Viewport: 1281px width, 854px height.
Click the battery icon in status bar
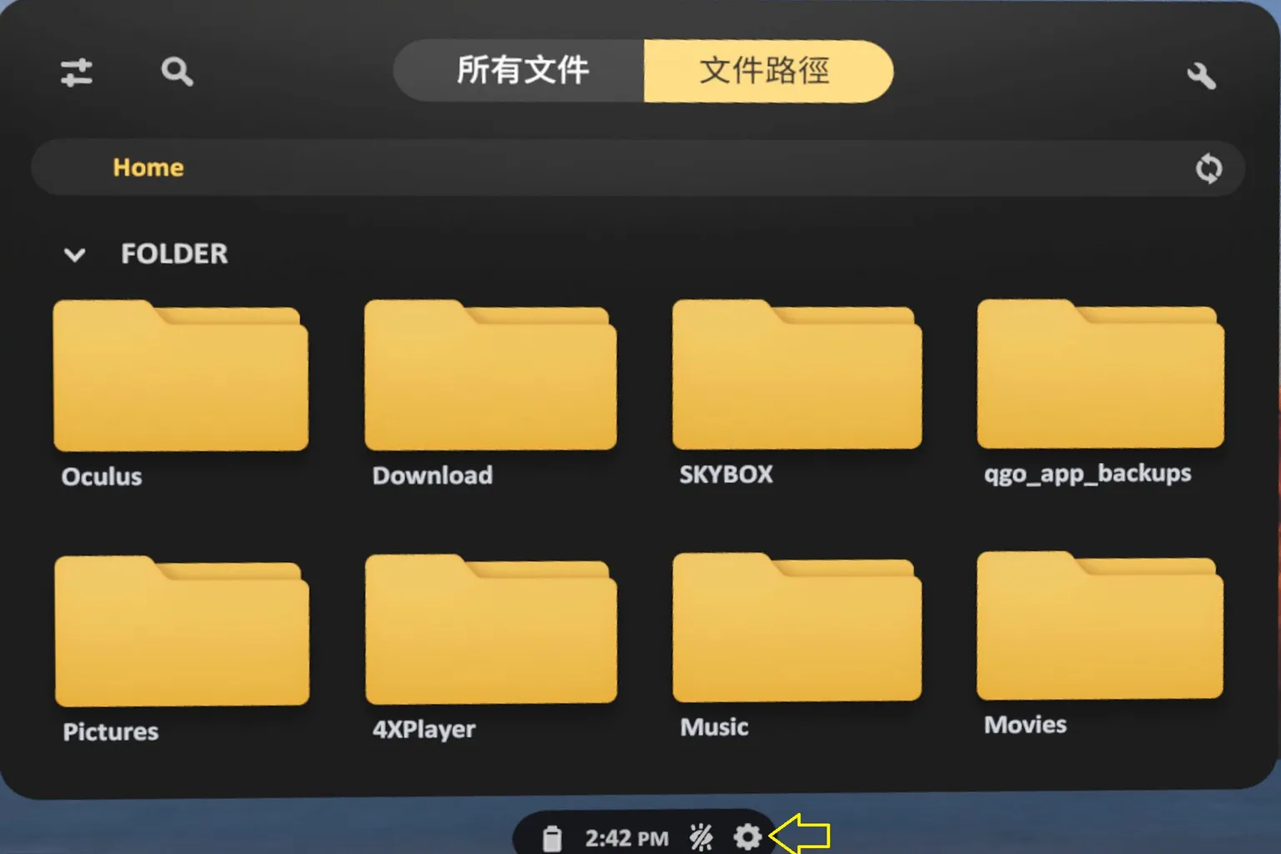tap(552, 838)
